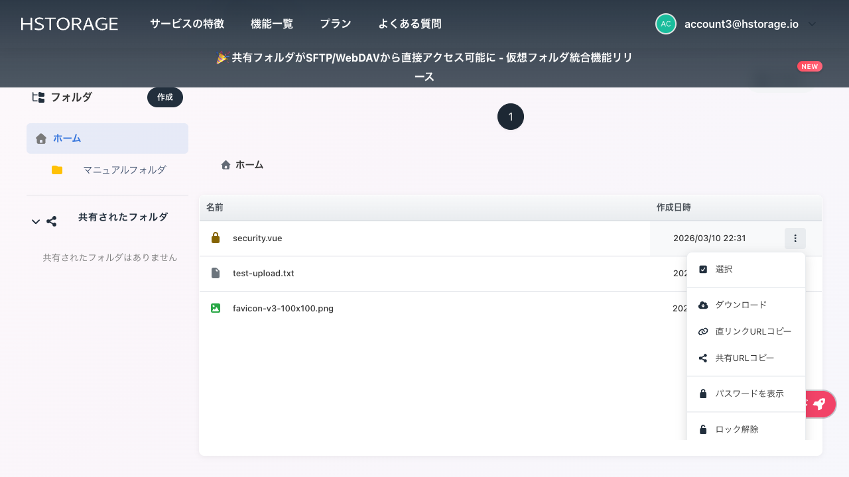The height and width of the screenshot is (477, 849).
Task: Click the sidebar home icon
Action: click(41, 138)
